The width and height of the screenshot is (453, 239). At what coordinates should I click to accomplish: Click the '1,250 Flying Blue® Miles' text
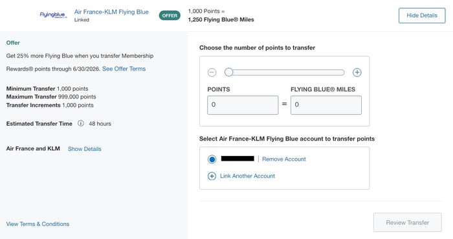221,19
